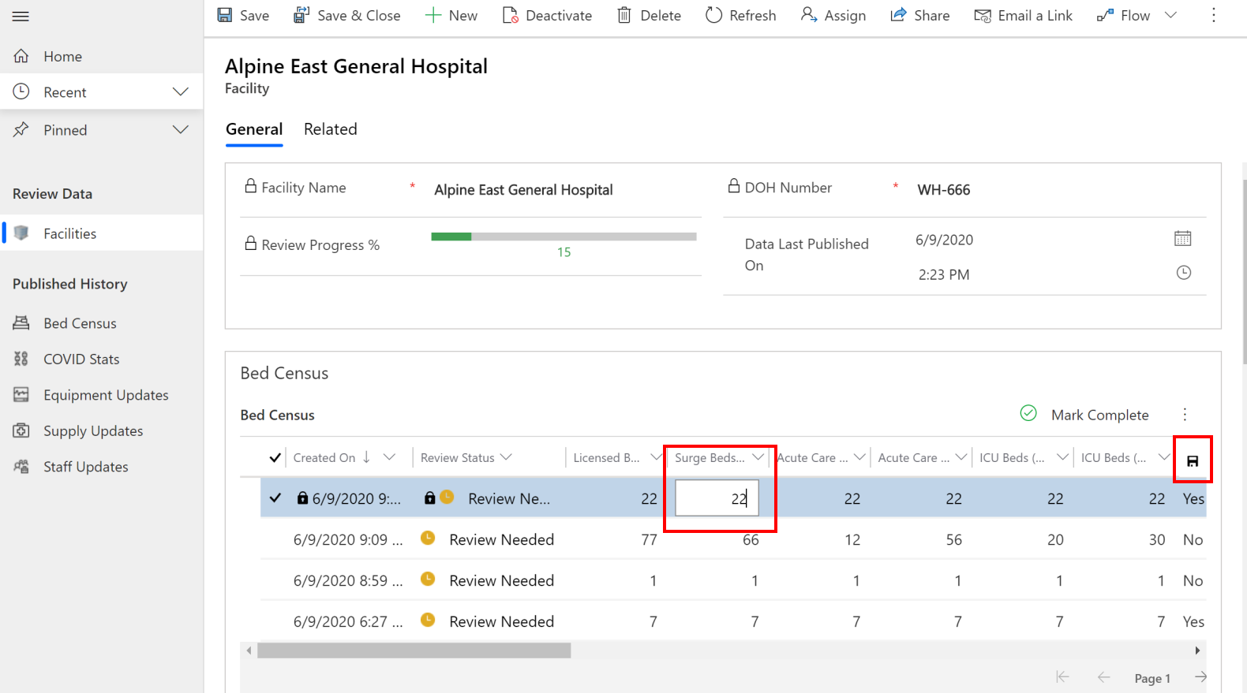Click the Share icon
This screenshot has width=1247, height=693.
(x=898, y=15)
